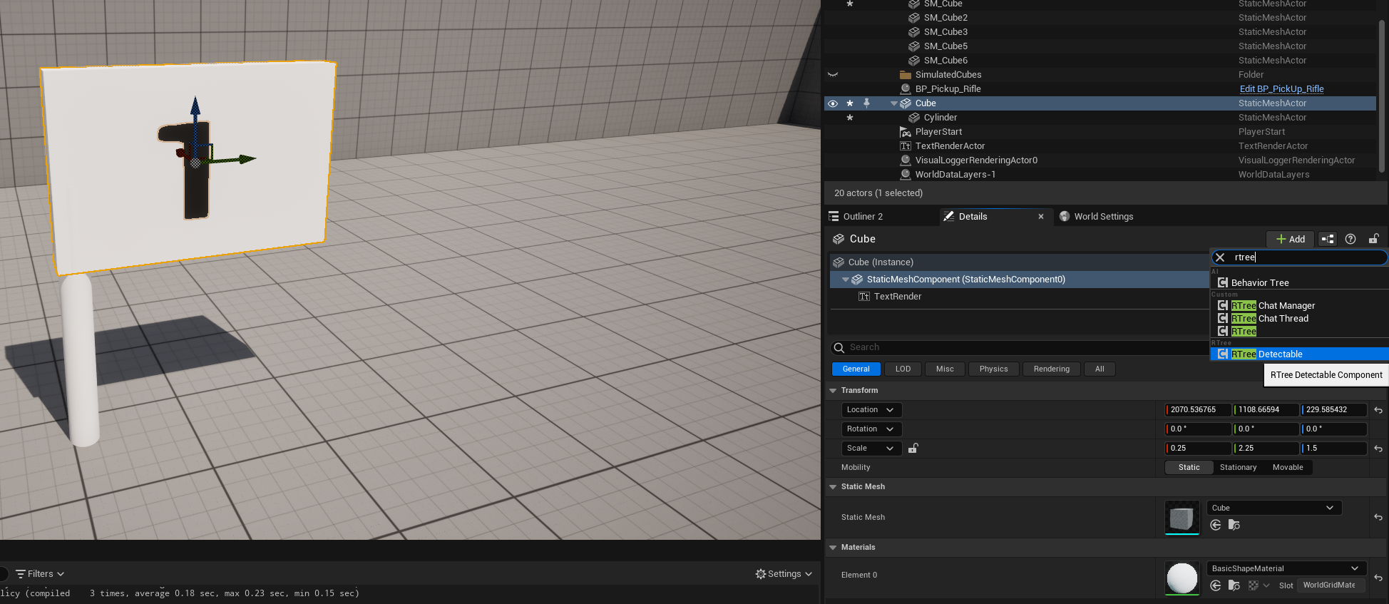
Task: Browse to material in Content Browser
Action: click(x=1234, y=586)
